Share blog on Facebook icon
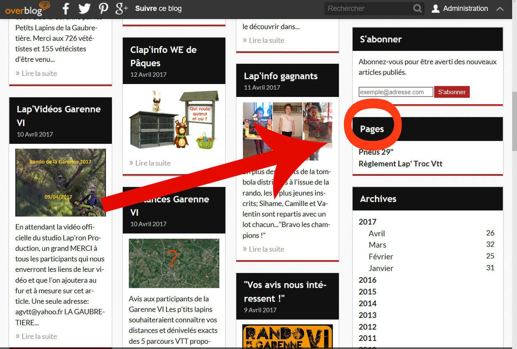This screenshot has width=517, height=349. (x=66, y=8)
